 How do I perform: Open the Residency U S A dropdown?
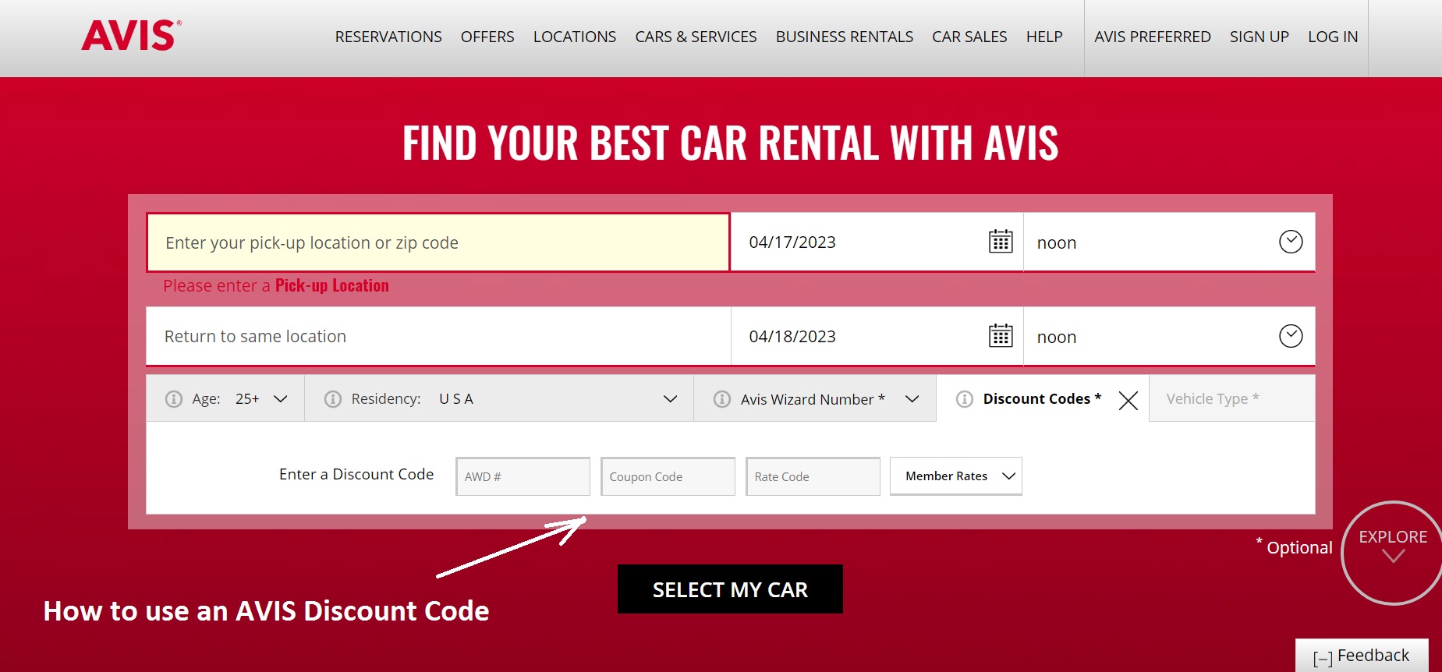pos(670,399)
